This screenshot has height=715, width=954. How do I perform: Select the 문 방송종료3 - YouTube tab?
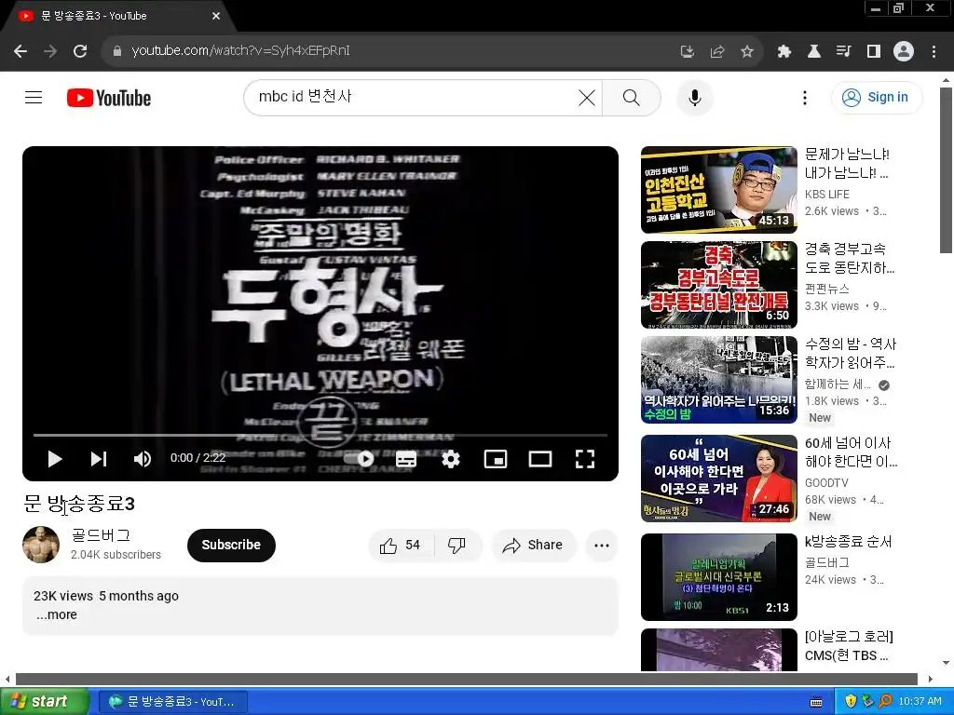[x=118, y=16]
